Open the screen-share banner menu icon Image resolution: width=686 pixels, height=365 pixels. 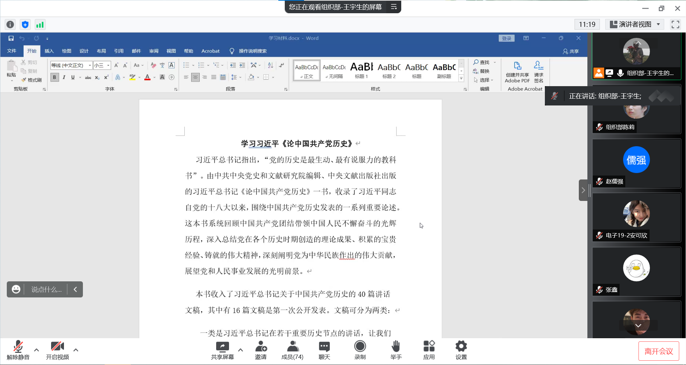tap(394, 7)
